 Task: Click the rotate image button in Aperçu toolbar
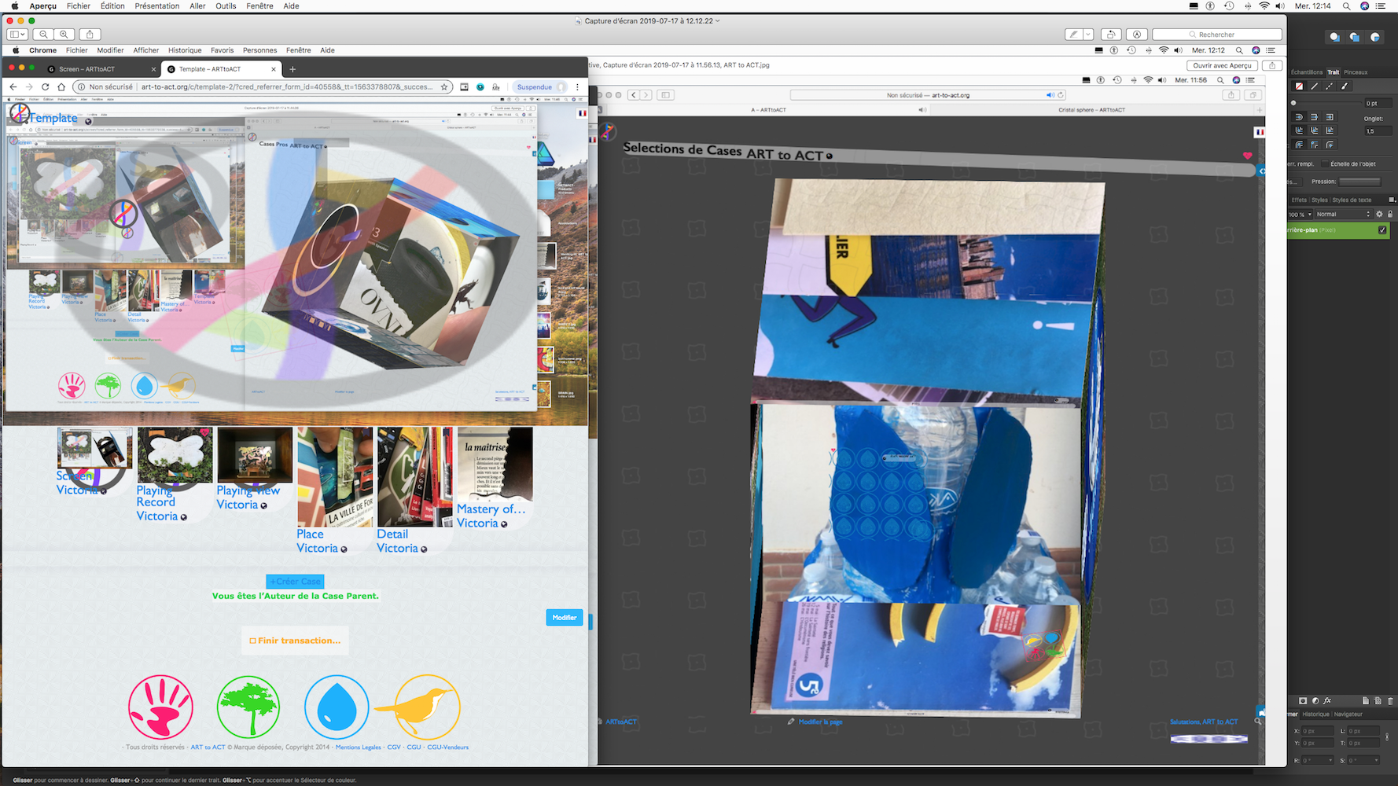[x=1111, y=35]
